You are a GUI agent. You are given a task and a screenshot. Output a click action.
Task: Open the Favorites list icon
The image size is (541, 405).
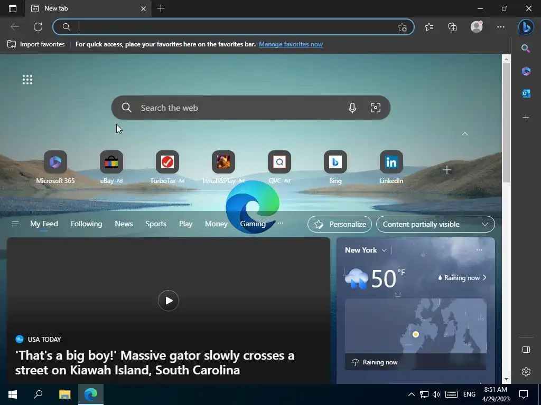click(x=429, y=27)
